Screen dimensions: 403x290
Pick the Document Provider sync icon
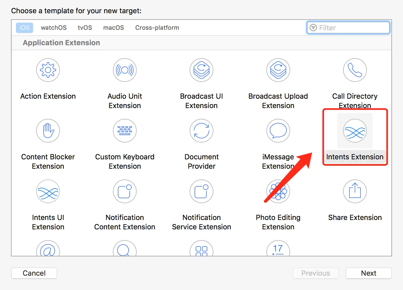(201, 131)
